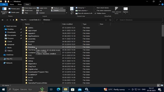This screenshot has width=164, height=92.
Task: Enable Item check boxes
Action: pos(95,8)
